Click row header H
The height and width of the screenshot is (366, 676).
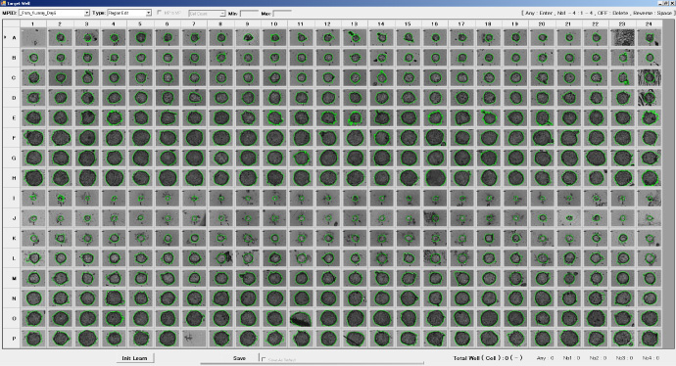point(14,178)
